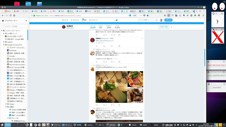This screenshot has height=127, width=226.
Task: Switch to the Gmail tab
Action: click(x=97, y=11)
